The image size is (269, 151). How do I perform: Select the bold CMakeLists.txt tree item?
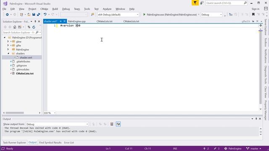(x=25, y=73)
